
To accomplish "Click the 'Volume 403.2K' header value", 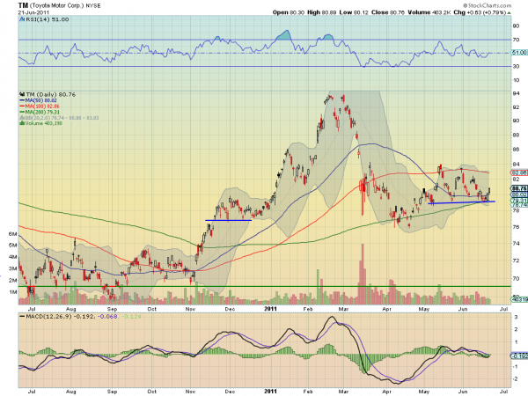I will tap(429, 12).
